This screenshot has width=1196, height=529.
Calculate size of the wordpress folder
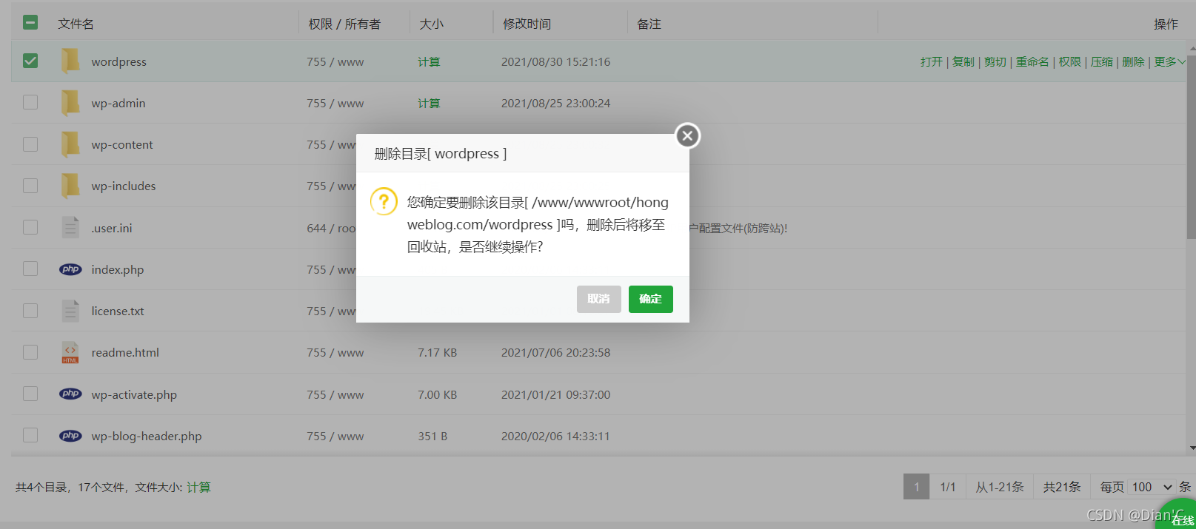coord(429,61)
